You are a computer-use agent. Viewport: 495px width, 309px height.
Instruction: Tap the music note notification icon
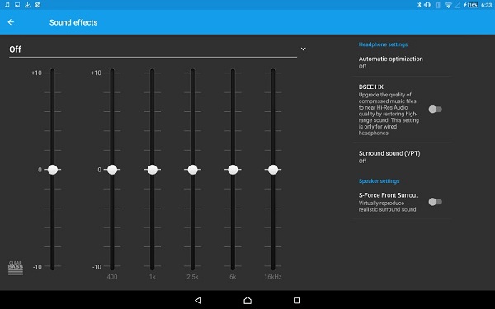click(7, 5)
